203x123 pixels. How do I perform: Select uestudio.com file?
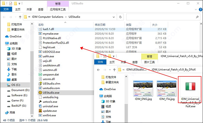pos(51,88)
